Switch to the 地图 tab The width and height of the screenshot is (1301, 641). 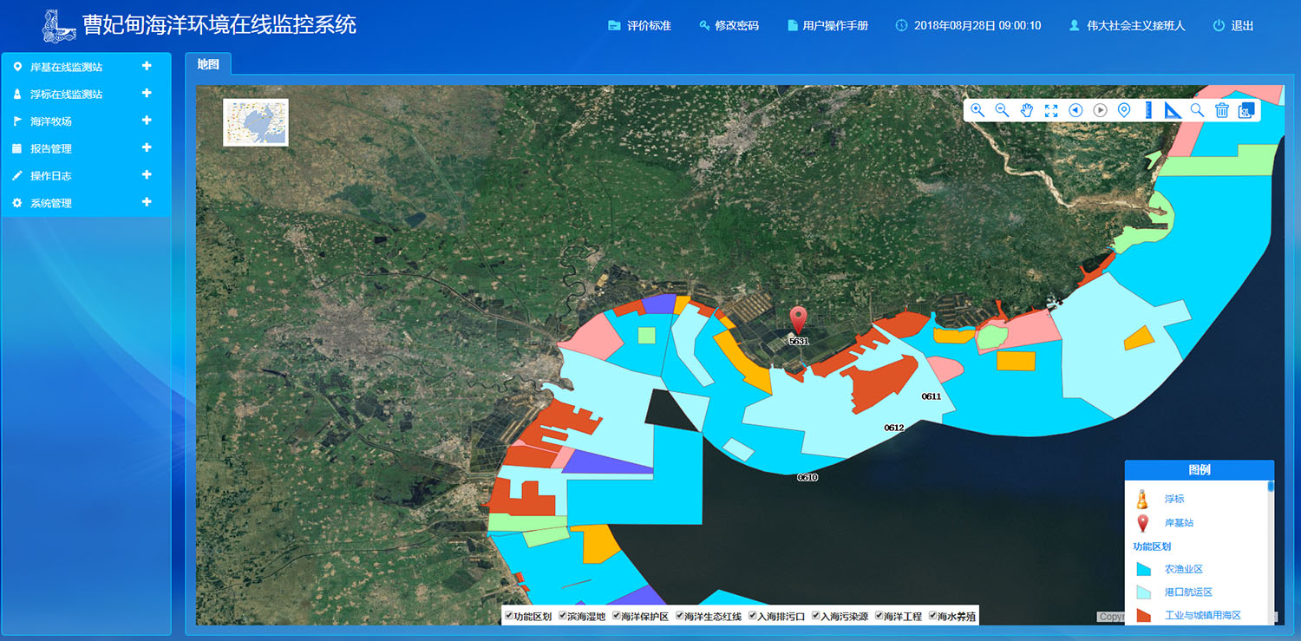tap(208, 64)
